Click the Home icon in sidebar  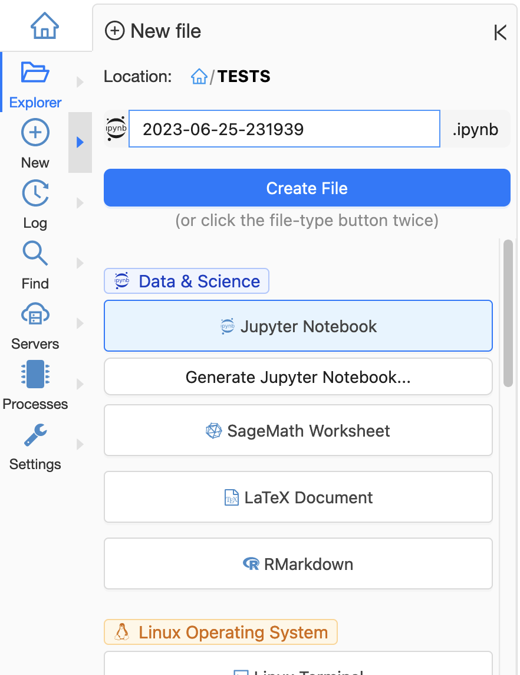[x=45, y=26]
